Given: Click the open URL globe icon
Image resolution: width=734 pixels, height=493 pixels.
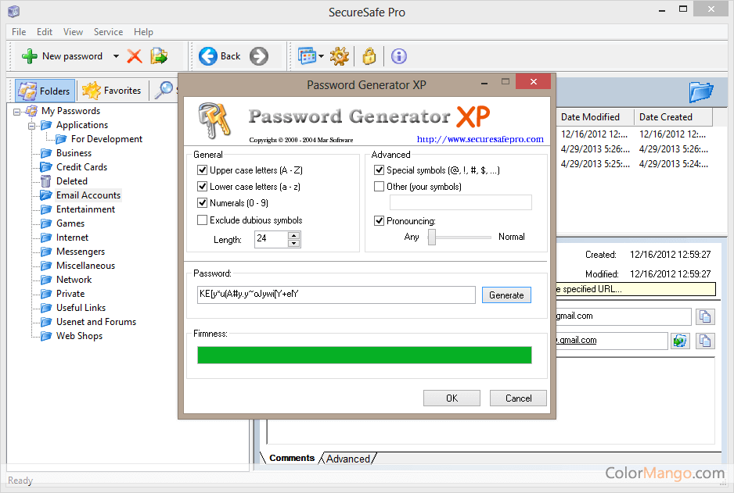Looking at the screenshot, I should (x=680, y=341).
